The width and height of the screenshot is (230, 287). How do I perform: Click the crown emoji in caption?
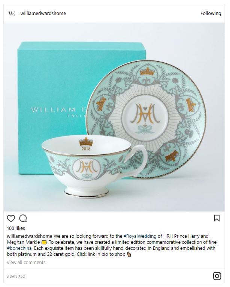coord(44,242)
